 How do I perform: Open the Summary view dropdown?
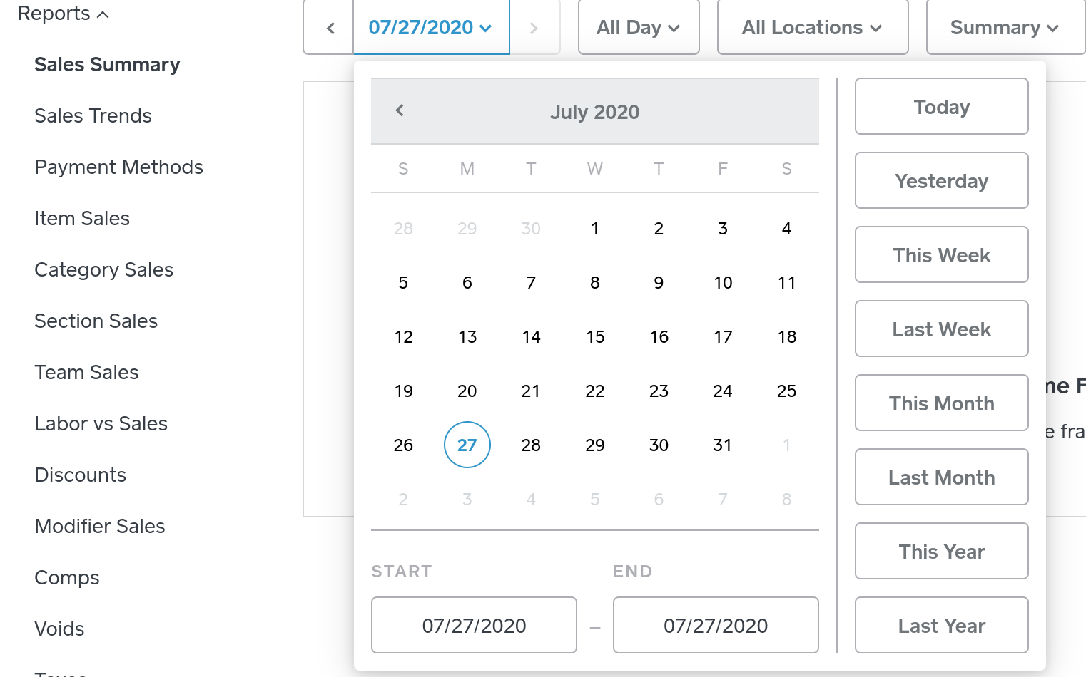(1004, 28)
